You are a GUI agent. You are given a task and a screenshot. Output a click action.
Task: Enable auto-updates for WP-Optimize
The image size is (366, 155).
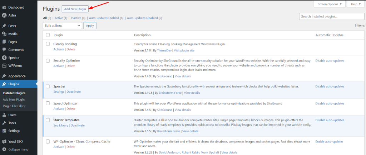329,141
